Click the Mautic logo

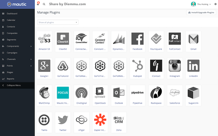point(17,4)
